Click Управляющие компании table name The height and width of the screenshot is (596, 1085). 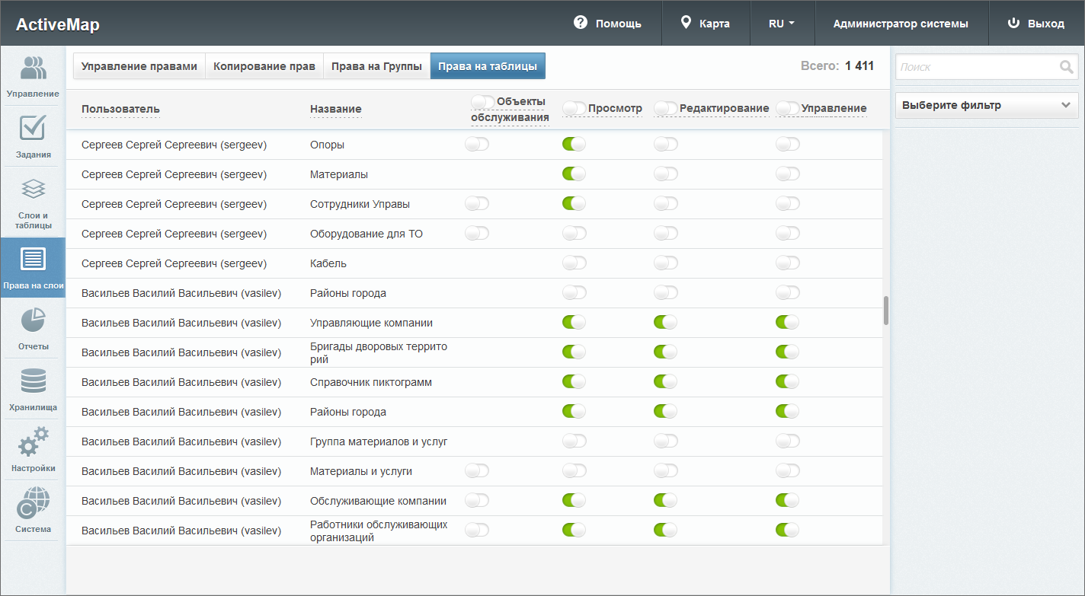pos(371,323)
